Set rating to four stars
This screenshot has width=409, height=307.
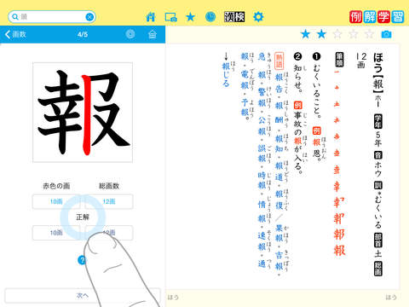(x=354, y=34)
